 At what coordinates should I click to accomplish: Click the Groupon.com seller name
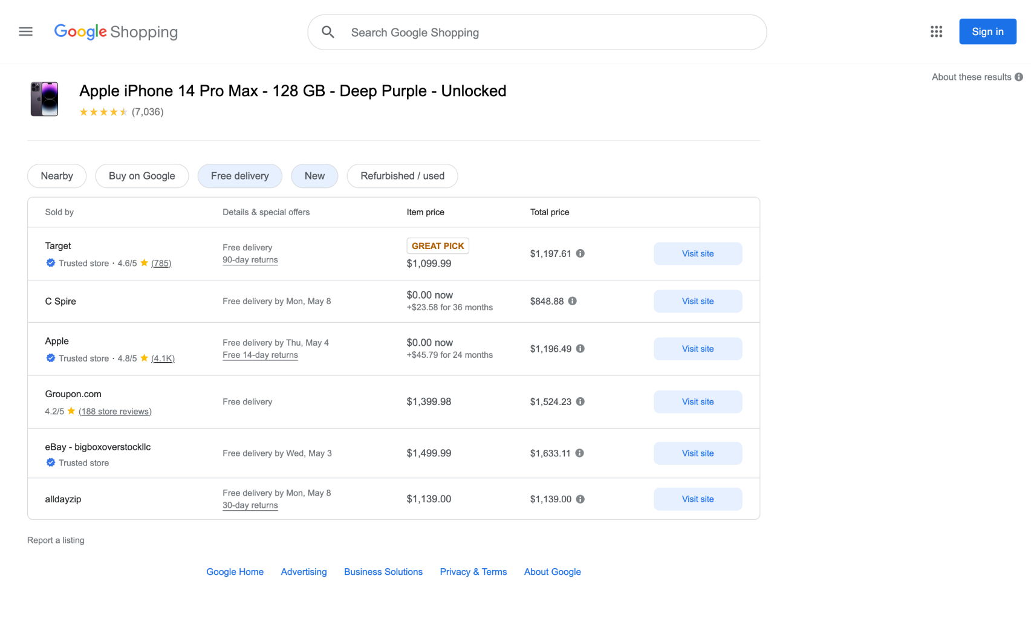tap(73, 394)
